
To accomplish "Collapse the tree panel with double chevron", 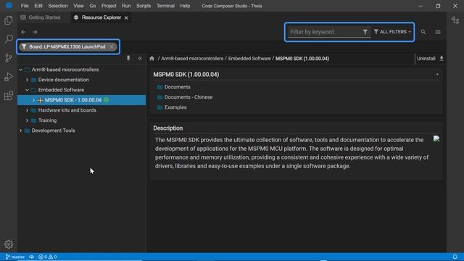I will click(x=140, y=58).
